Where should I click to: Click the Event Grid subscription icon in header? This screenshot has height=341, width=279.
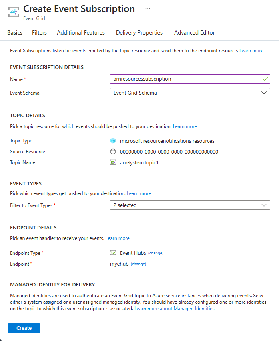pyautogui.click(x=14, y=12)
